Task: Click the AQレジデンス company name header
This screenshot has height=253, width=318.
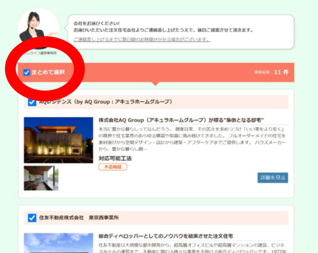Action: pos(106,102)
